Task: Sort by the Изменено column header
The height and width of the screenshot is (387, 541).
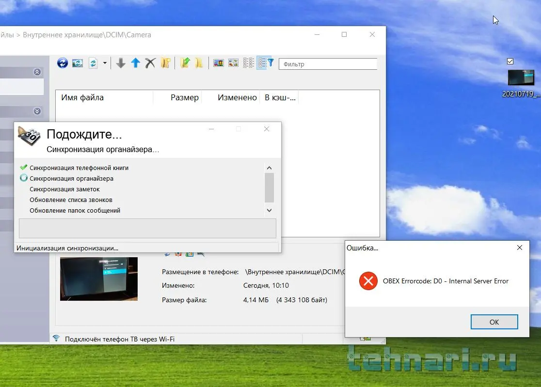Action: (x=231, y=97)
